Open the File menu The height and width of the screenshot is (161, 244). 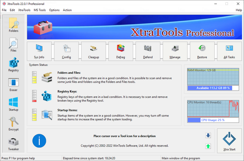tap(4, 10)
